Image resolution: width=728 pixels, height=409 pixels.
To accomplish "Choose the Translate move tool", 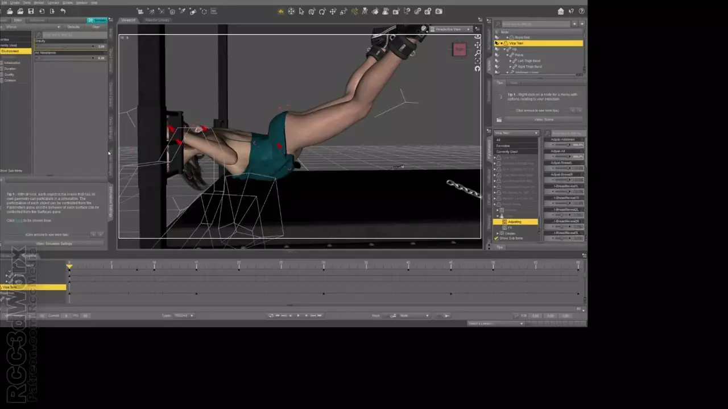I will (x=333, y=11).
